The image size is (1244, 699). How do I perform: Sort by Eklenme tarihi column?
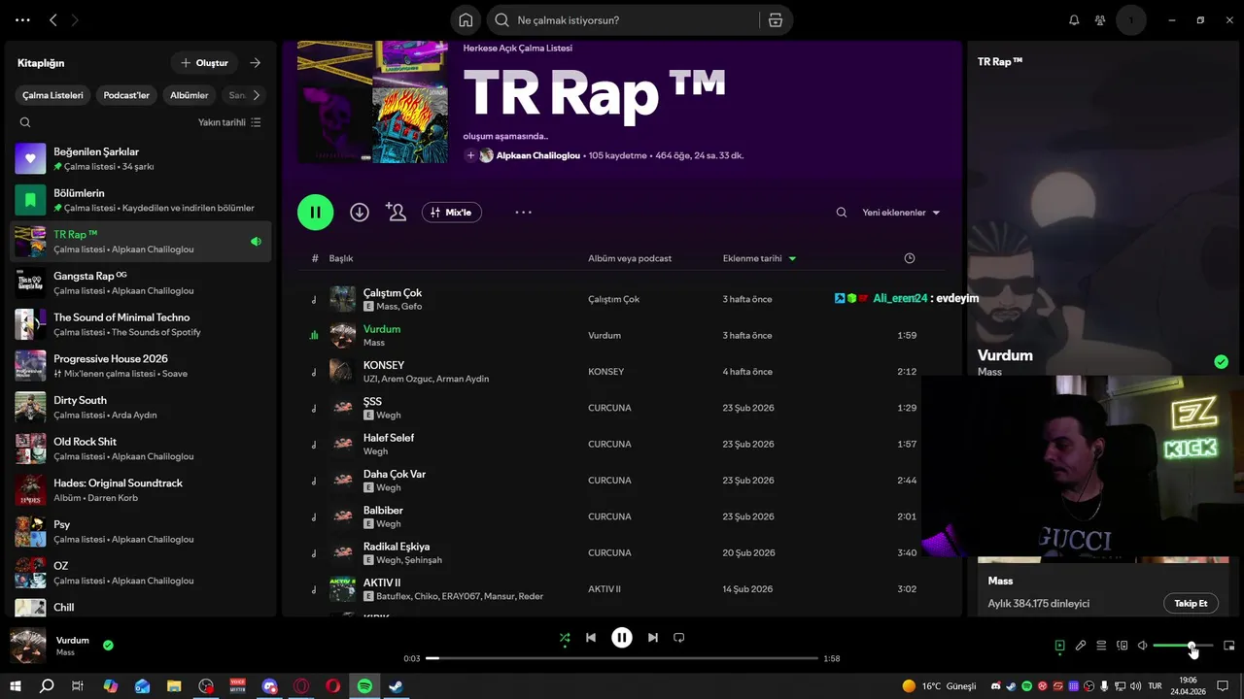pos(759,258)
